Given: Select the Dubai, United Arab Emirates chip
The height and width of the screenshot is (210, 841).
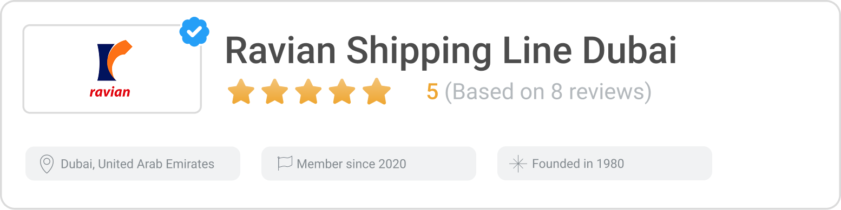Looking at the screenshot, I should tap(133, 164).
